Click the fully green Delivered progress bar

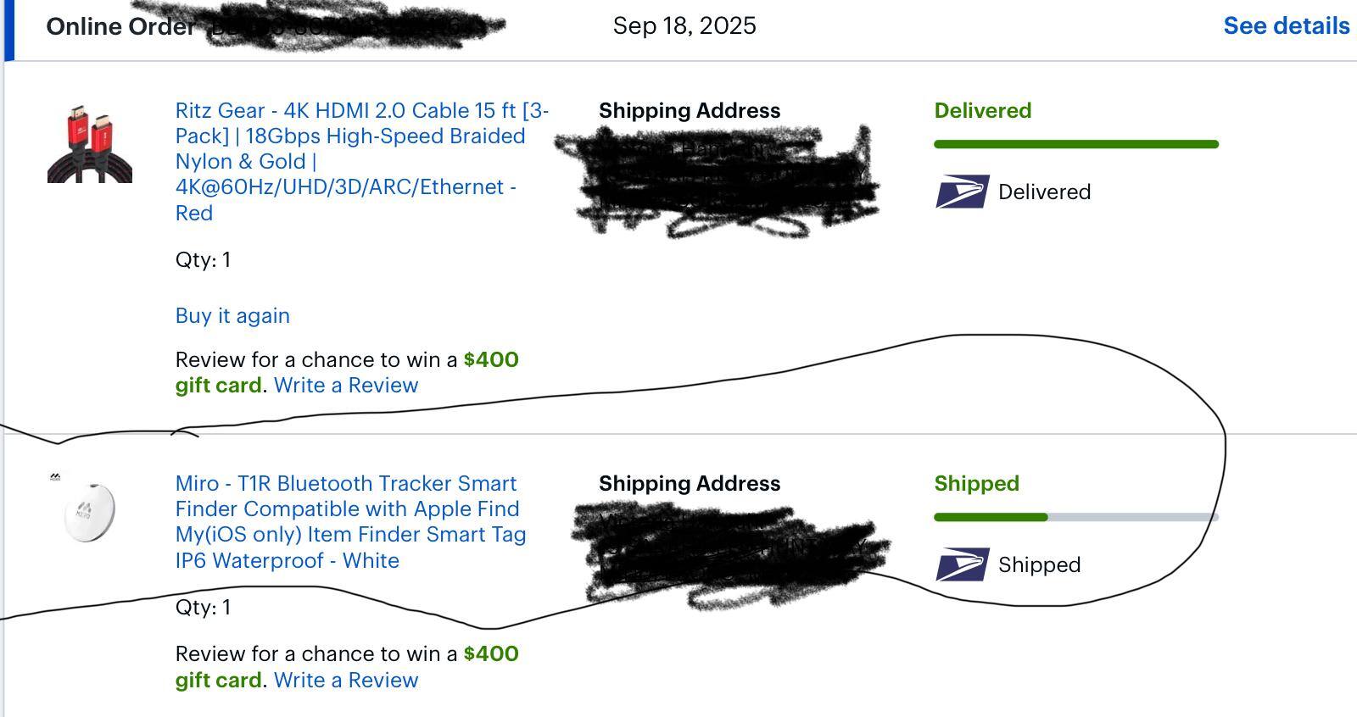tap(1075, 144)
